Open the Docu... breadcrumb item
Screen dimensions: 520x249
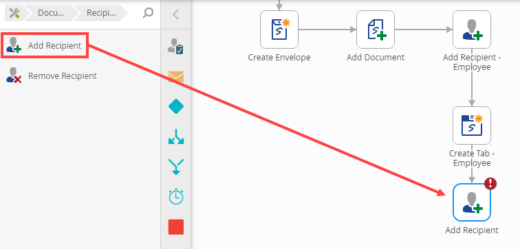[x=51, y=13]
